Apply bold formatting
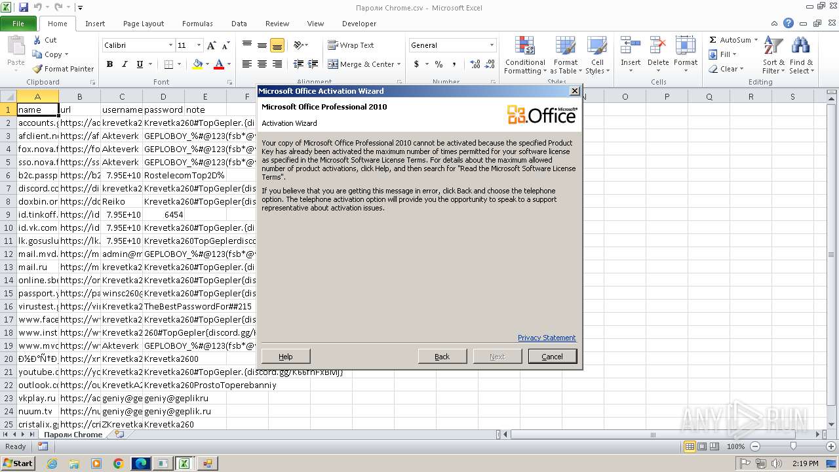839x472 pixels. tap(109, 64)
